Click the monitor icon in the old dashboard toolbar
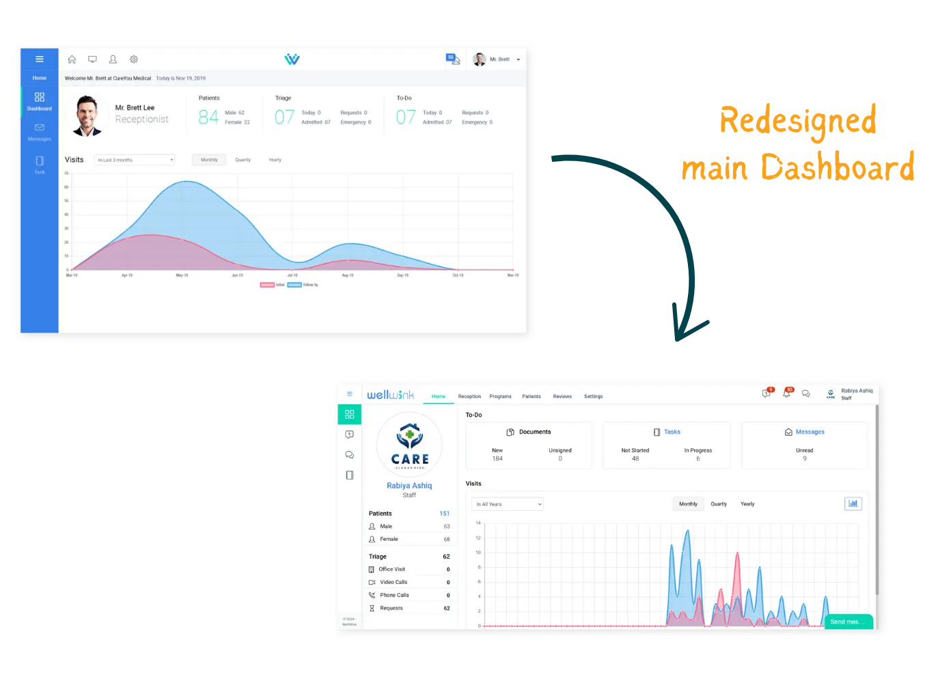This screenshot has height=683, width=938. click(92, 59)
